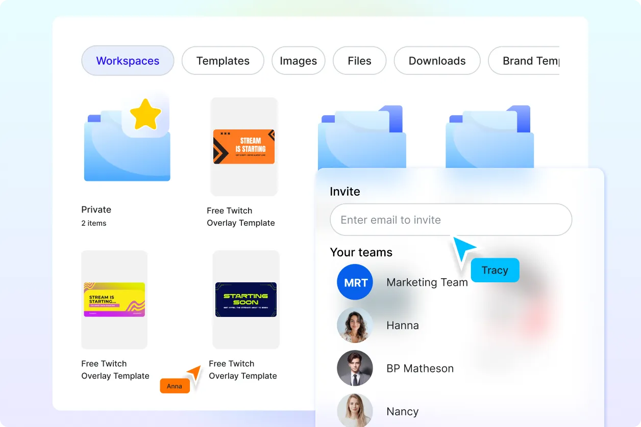Click Nancy's profile photo
Screen dimensions: 641x427
(x=355, y=411)
